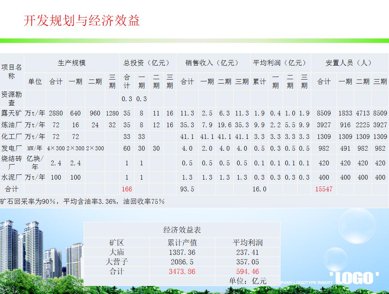Click the 露天矿 row label
The height and width of the screenshot is (294, 389).
12,113
